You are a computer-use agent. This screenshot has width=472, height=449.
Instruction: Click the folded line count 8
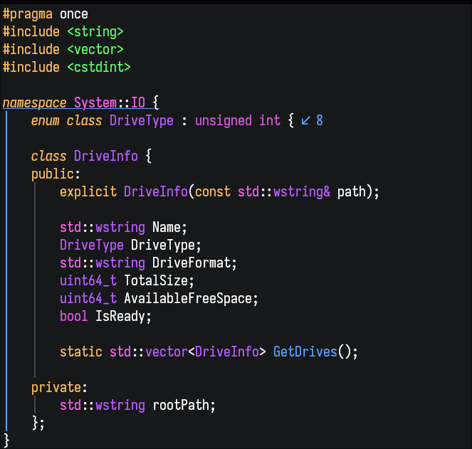320,121
